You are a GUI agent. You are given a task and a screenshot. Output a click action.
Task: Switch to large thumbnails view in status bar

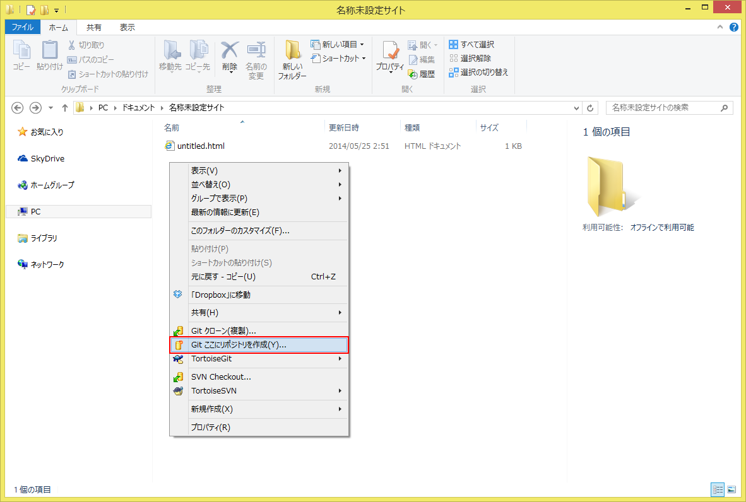(x=731, y=489)
